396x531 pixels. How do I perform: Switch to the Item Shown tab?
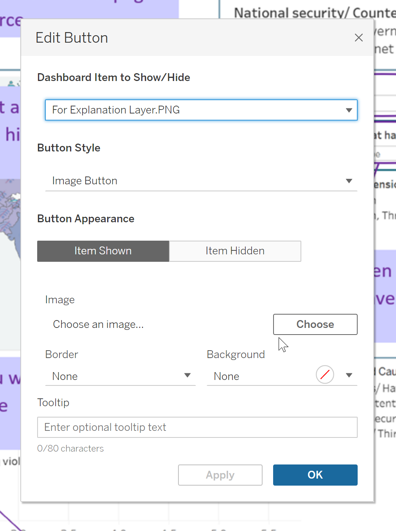[x=103, y=251]
